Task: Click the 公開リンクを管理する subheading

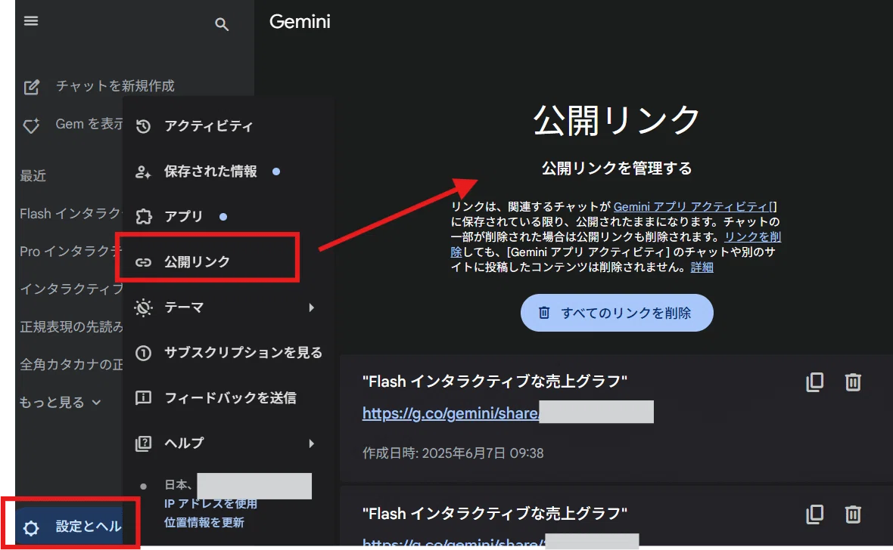Action: (x=617, y=168)
